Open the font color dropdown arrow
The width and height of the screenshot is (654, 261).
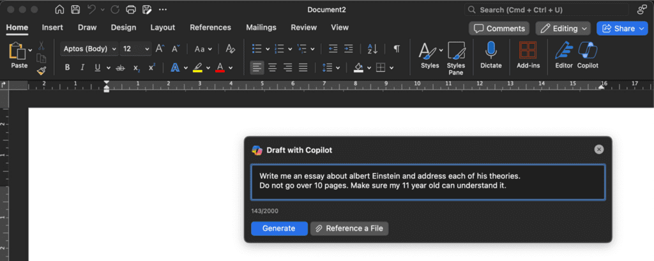coord(231,67)
